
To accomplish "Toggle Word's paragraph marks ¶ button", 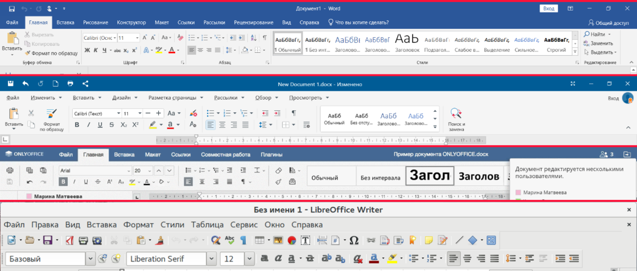I will [x=264, y=38].
